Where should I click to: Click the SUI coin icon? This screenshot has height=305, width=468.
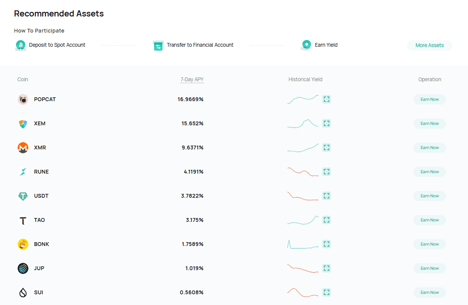click(23, 292)
